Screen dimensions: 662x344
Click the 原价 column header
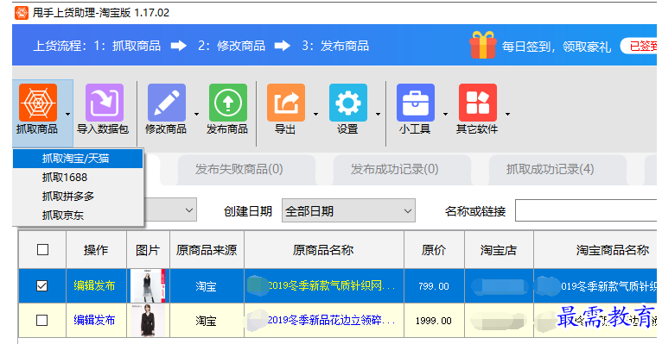point(434,250)
